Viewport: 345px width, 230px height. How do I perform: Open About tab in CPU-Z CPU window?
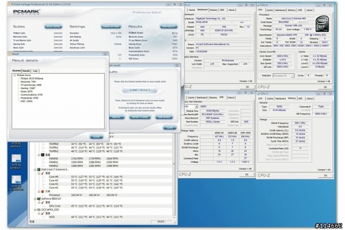coord(309,10)
